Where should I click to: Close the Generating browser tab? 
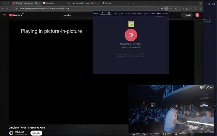(69, 3)
